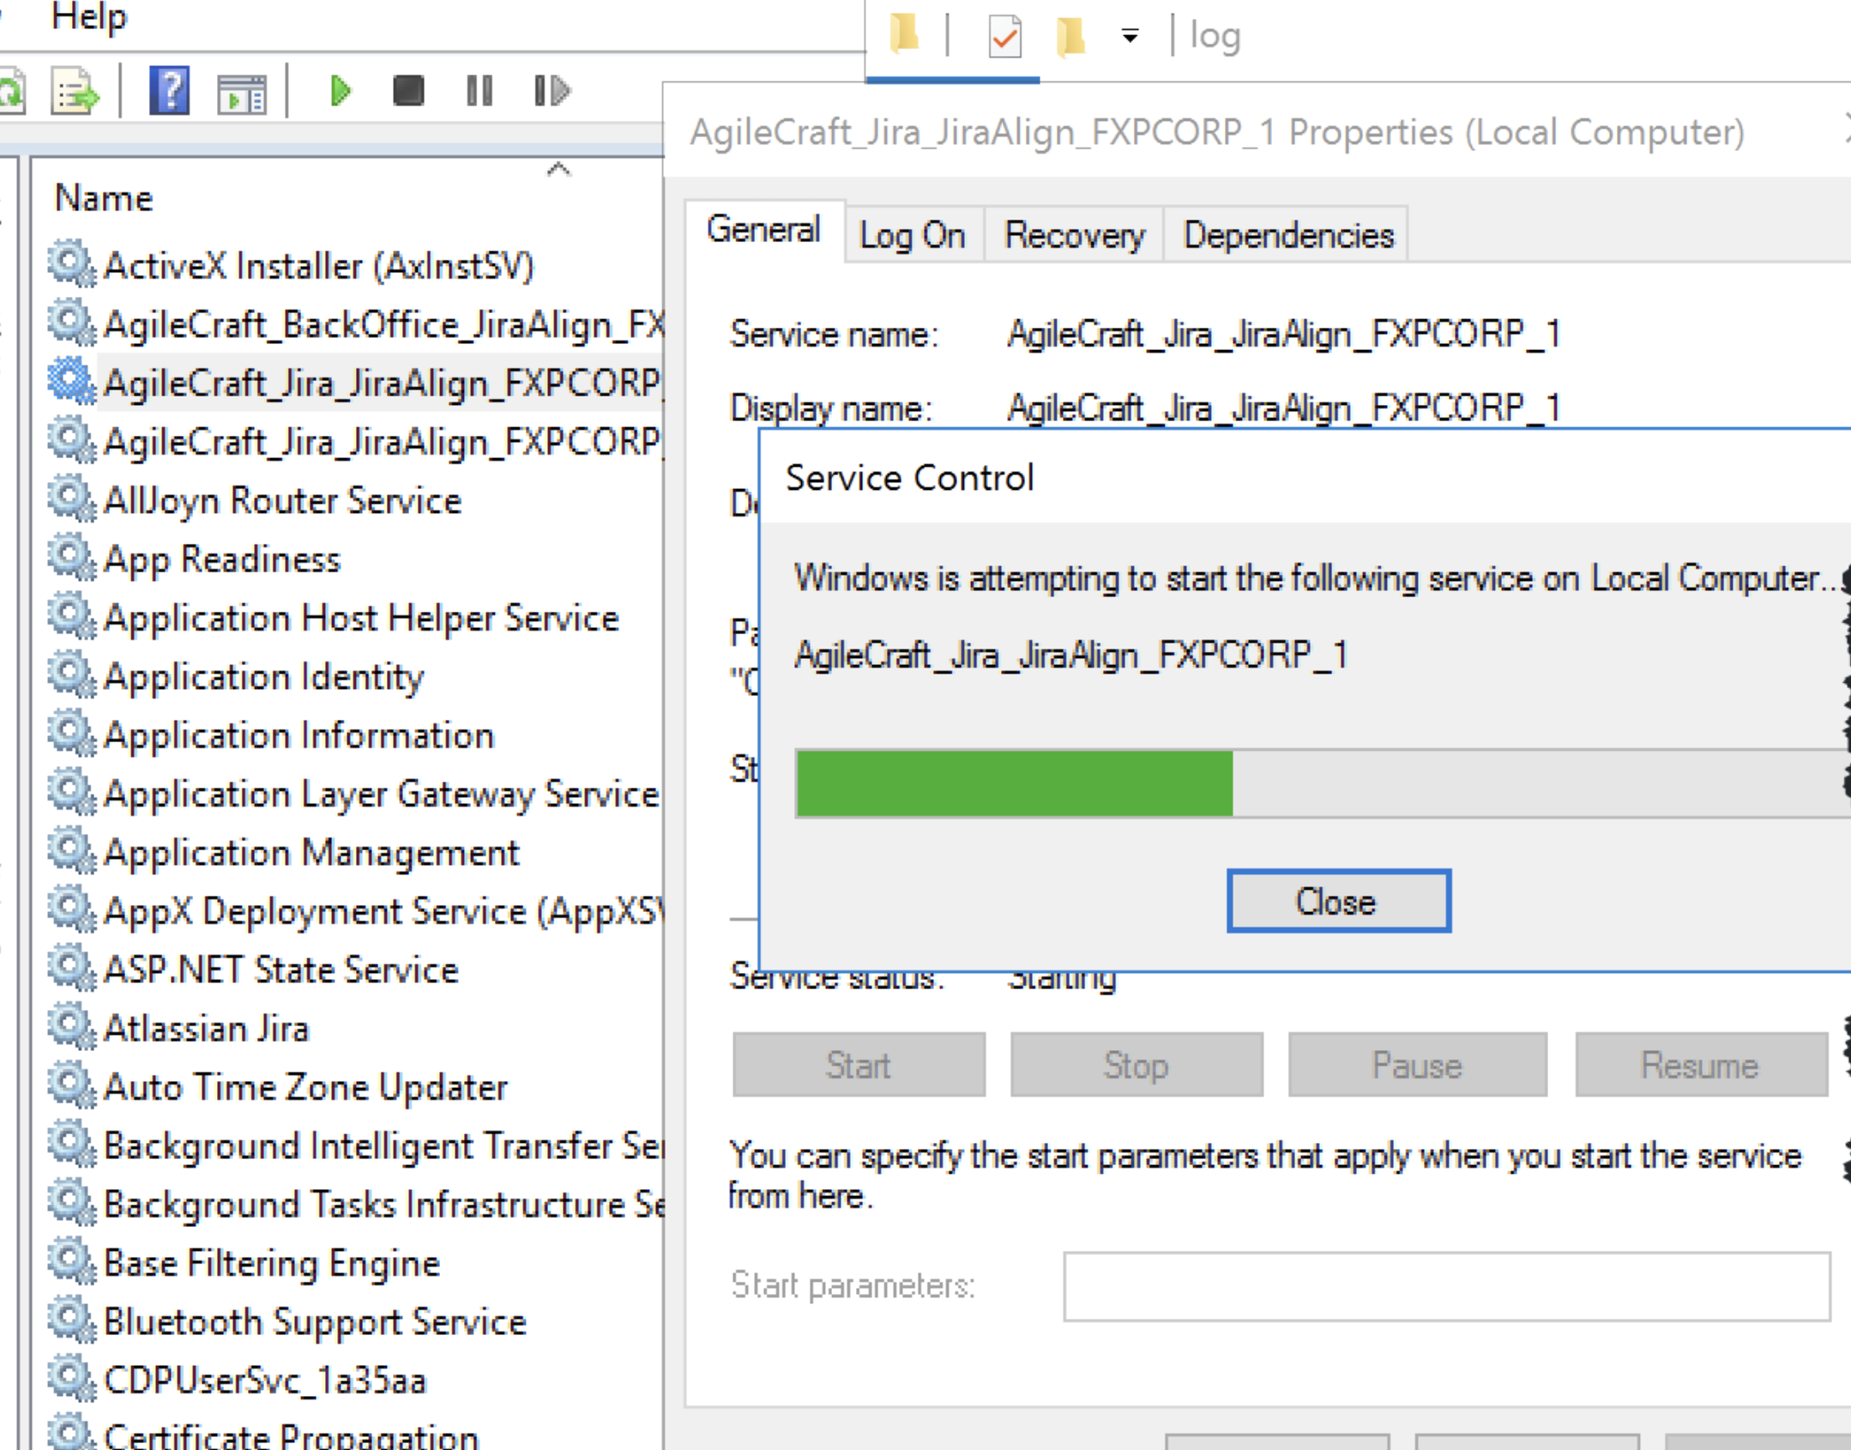Viewport: 1851px width, 1450px height.
Task: Click the Stop Service square icon in toolbar
Action: tap(408, 90)
